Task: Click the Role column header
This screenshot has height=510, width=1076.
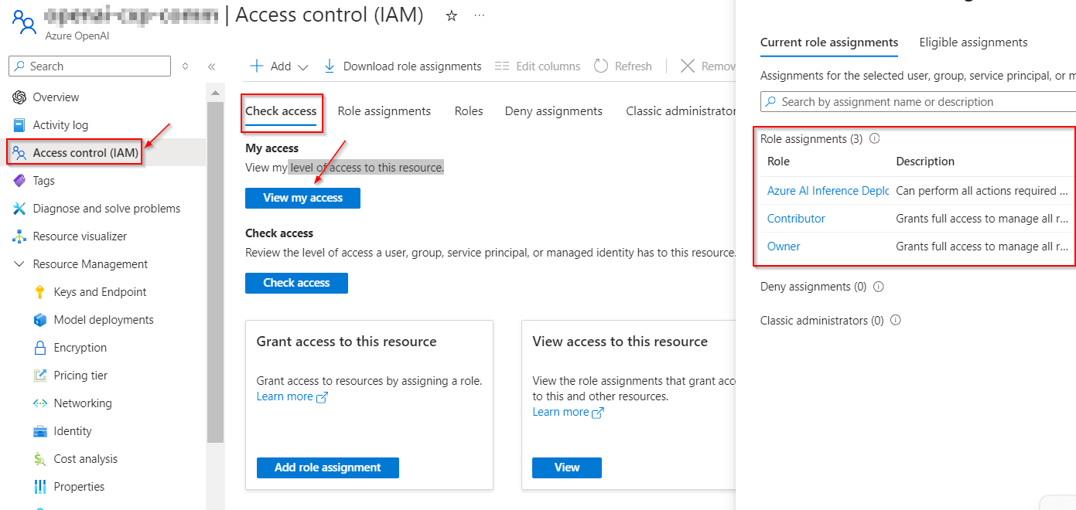Action: tap(778, 161)
